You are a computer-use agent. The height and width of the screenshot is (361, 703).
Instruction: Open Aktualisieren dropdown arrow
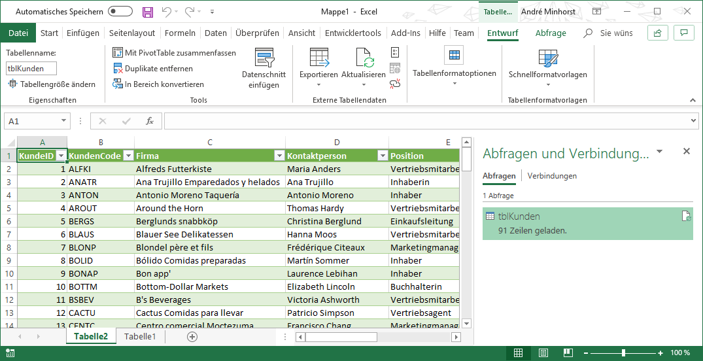(x=364, y=85)
